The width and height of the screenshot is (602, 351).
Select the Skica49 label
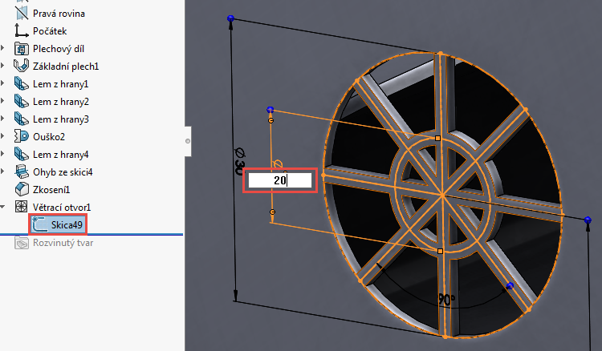coord(67,225)
